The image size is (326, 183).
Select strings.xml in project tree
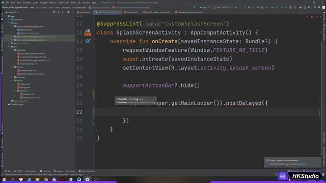click(x=25, y=87)
